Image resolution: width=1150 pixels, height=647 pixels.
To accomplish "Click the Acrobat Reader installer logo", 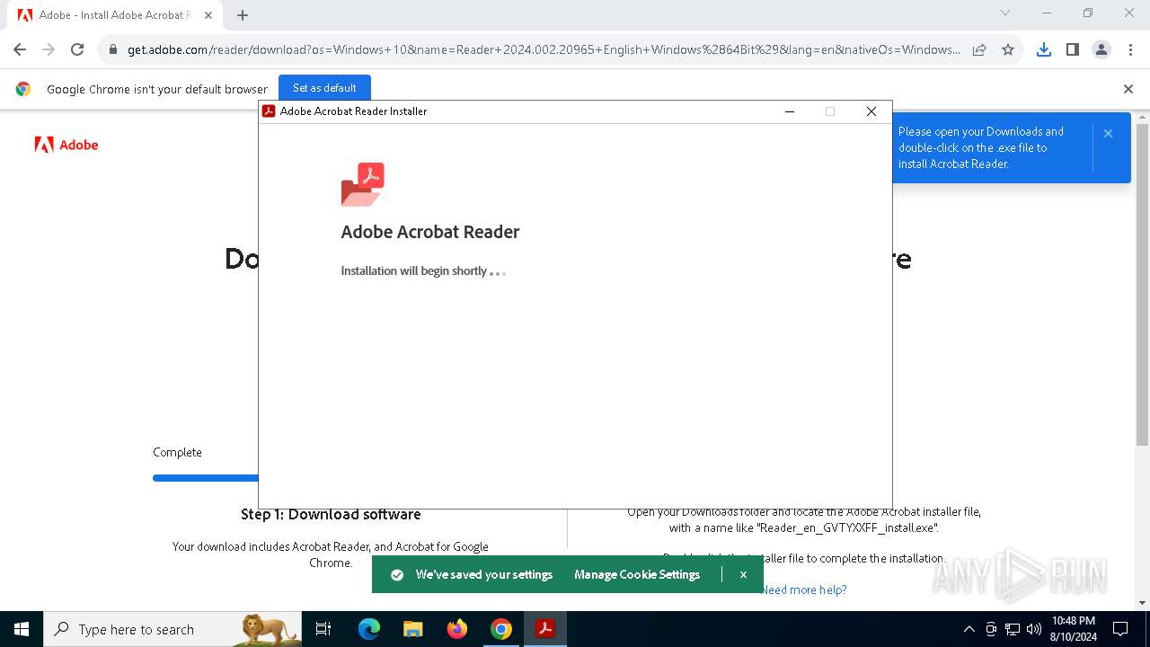I will click(x=363, y=184).
